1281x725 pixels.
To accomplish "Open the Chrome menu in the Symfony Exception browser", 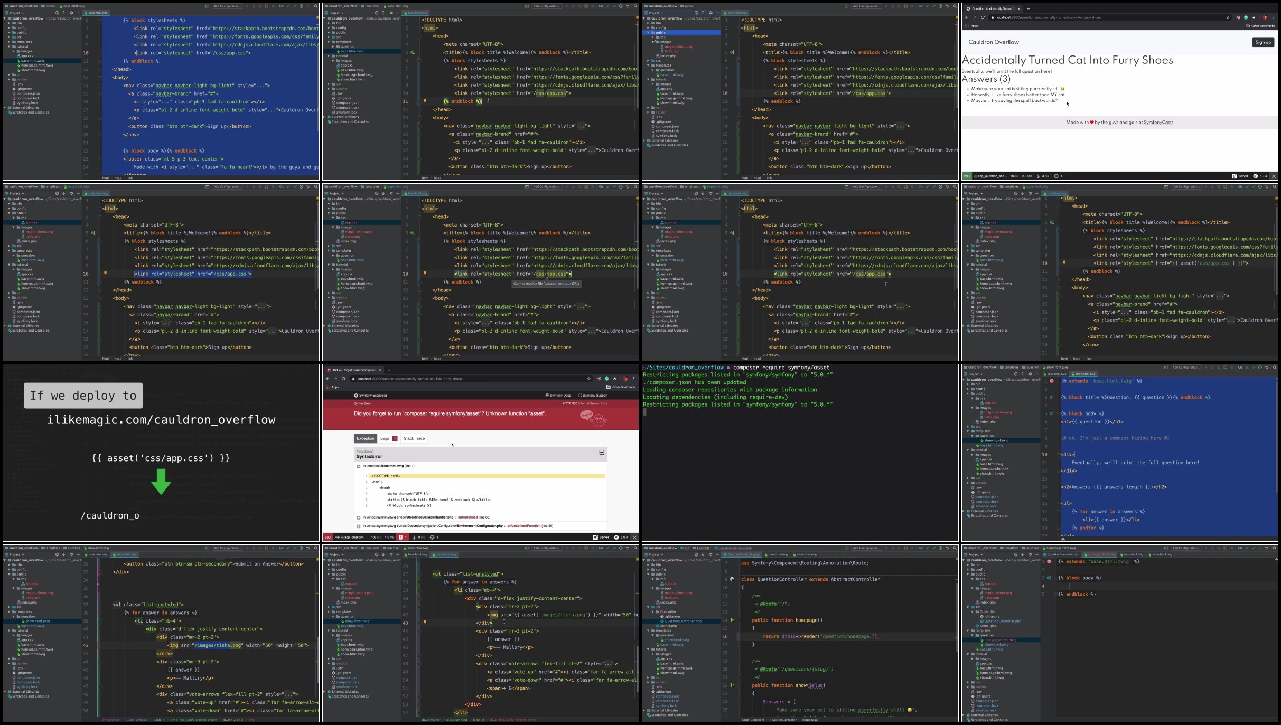I will point(634,379).
